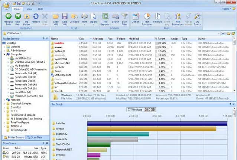The image size is (237, 160).
Task: Expand the Local Disk (C:) node
Action: tap(8, 58)
